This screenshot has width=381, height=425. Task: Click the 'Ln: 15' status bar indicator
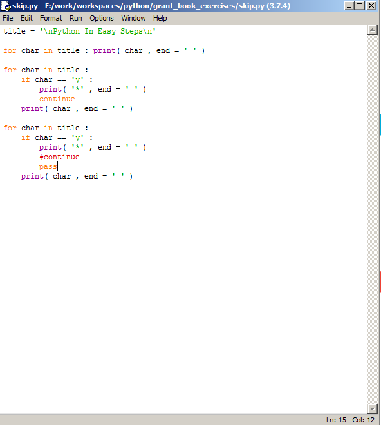336,420
